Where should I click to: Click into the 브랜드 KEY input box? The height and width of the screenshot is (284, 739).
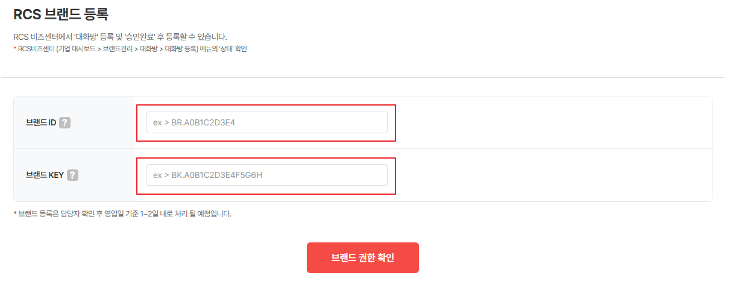pyautogui.click(x=266, y=175)
